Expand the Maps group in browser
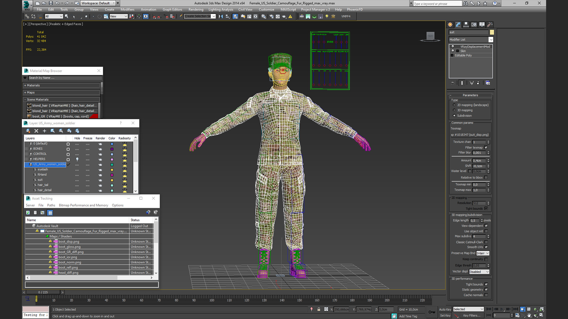 tap(25, 92)
